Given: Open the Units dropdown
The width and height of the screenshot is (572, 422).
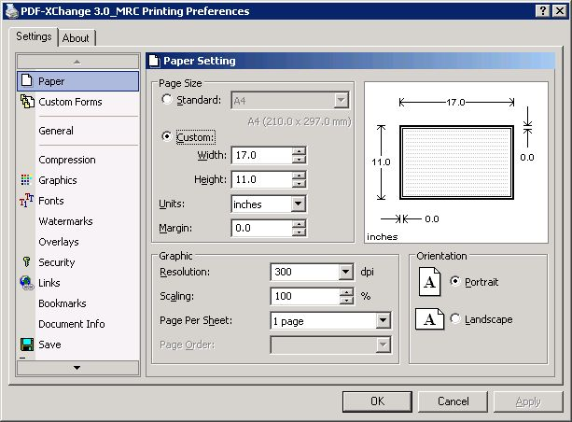Looking at the screenshot, I should [x=298, y=204].
